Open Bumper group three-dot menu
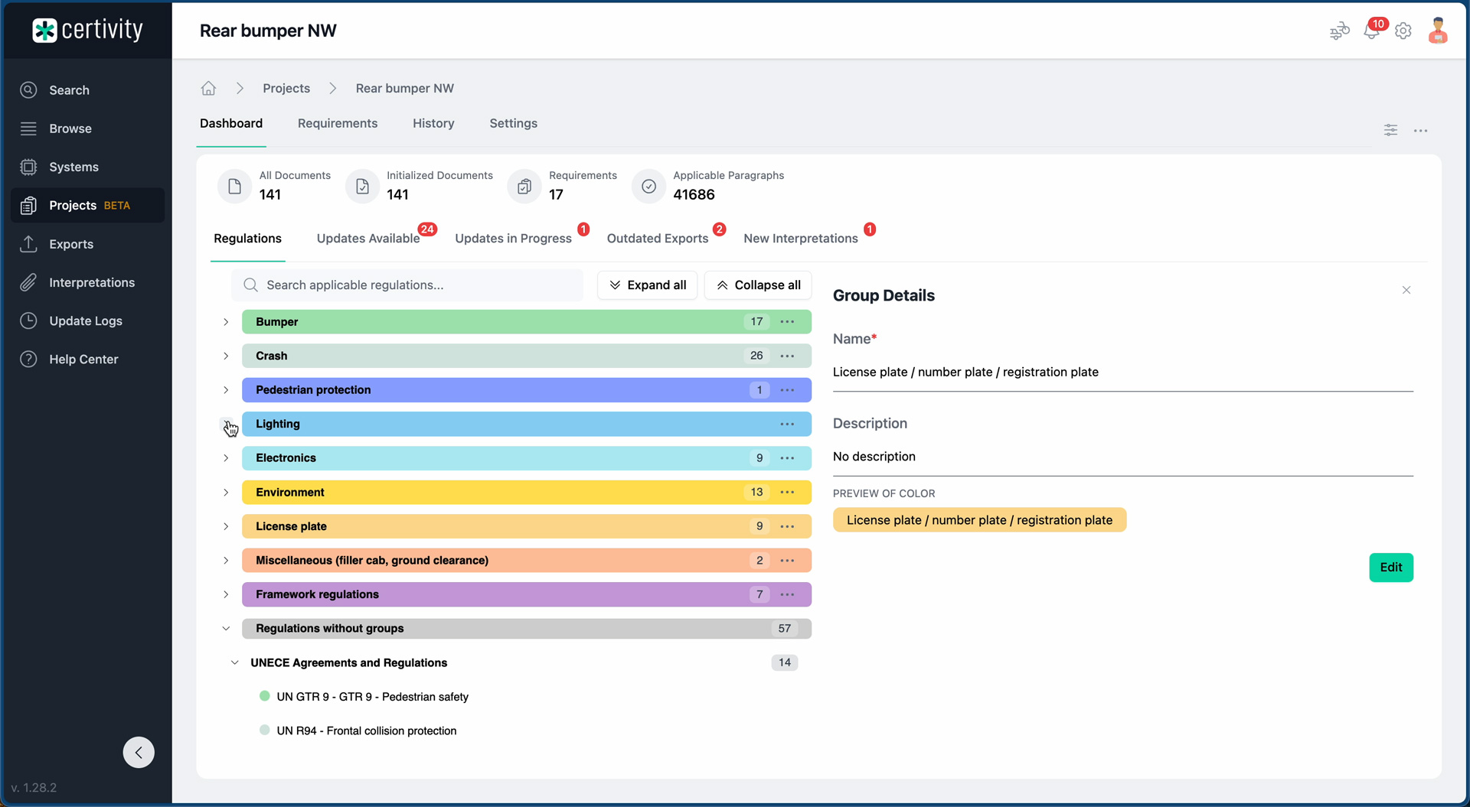Image resolution: width=1470 pixels, height=807 pixels. (787, 322)
